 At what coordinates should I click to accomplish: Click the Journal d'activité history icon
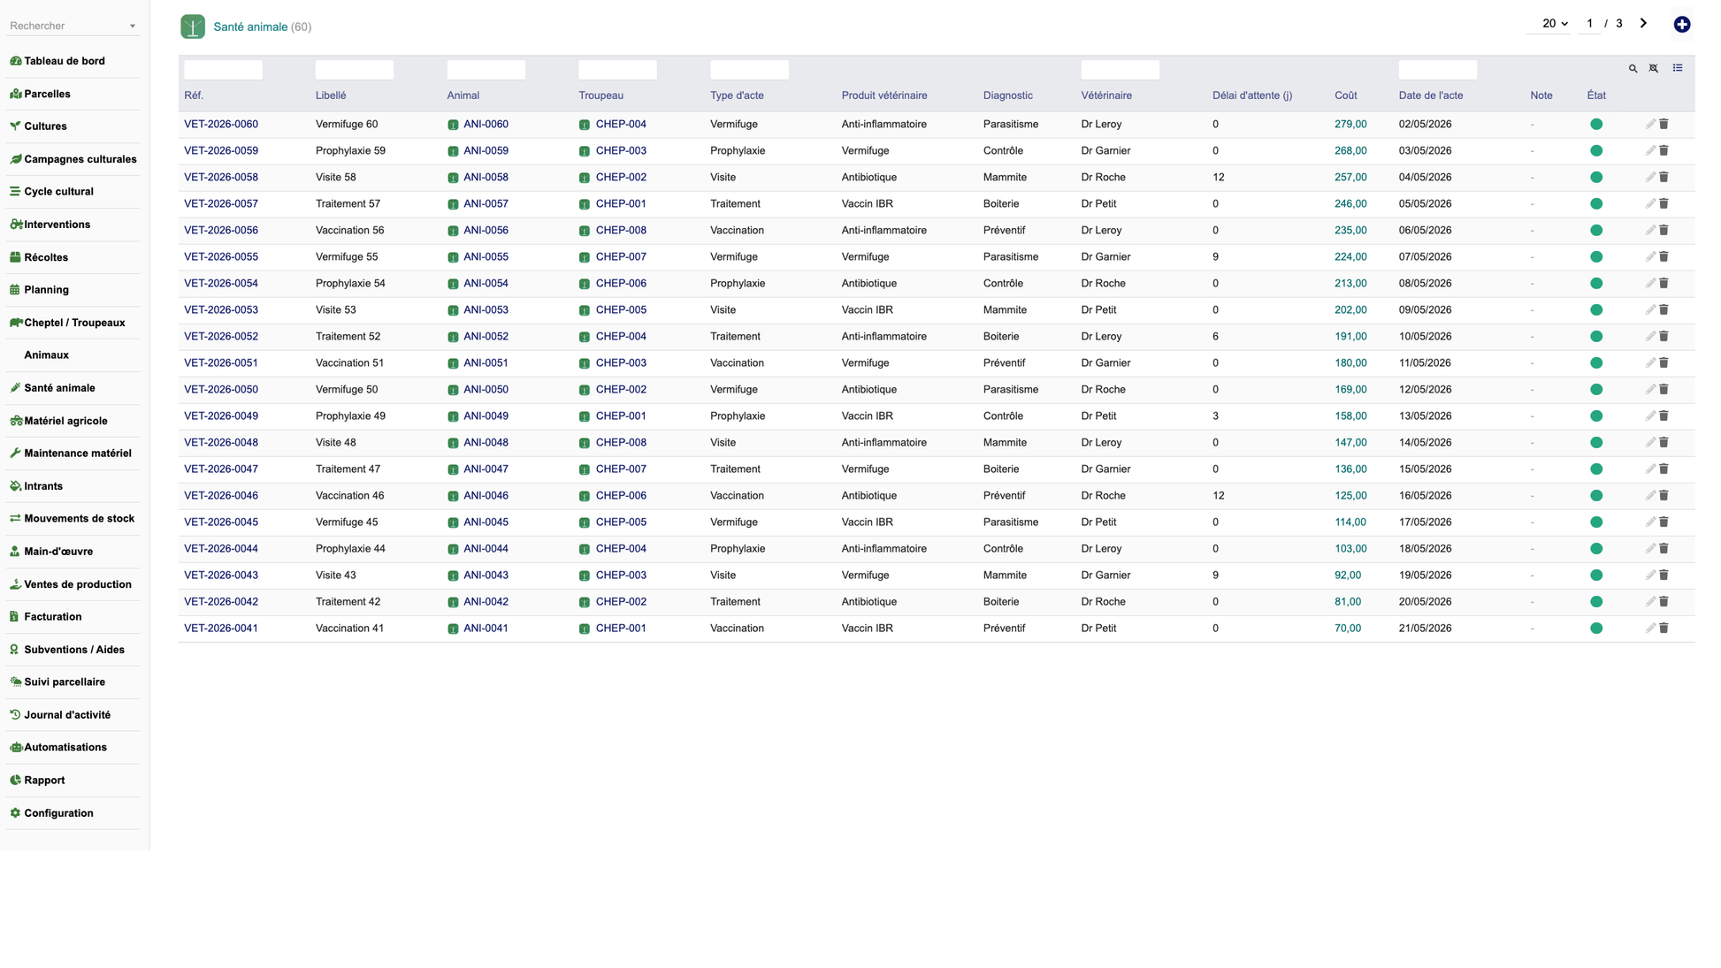15,715
